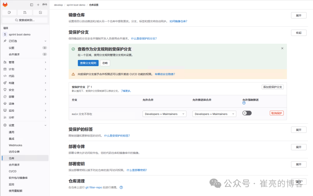Expand the 构建 menu
Screen dimensions: 313x196
pos(25,83)
